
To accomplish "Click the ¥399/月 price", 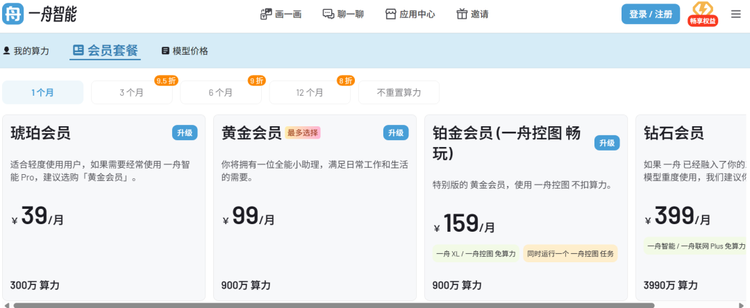I will coord(678,216).
